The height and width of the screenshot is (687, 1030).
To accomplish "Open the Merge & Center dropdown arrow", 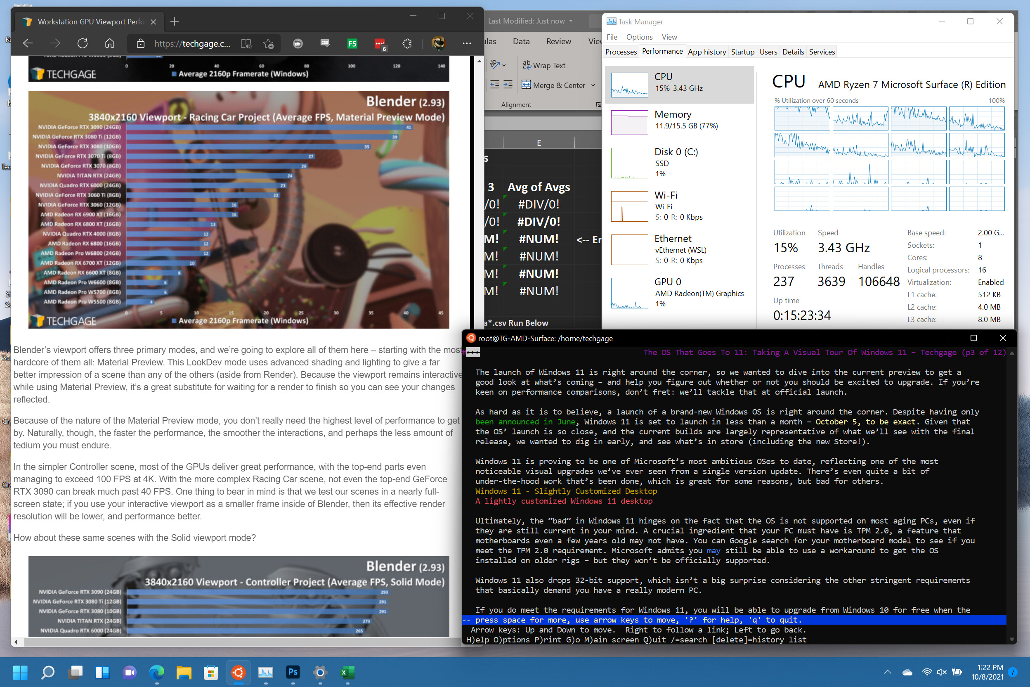I will 593,85.
